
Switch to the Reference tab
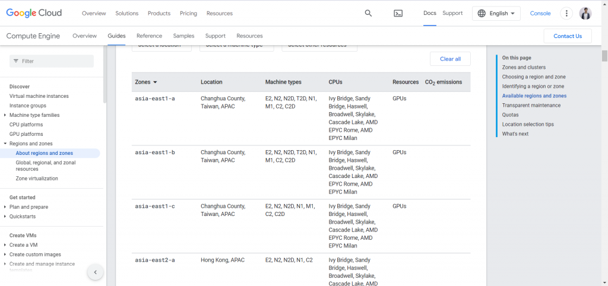tap(149, 36)
